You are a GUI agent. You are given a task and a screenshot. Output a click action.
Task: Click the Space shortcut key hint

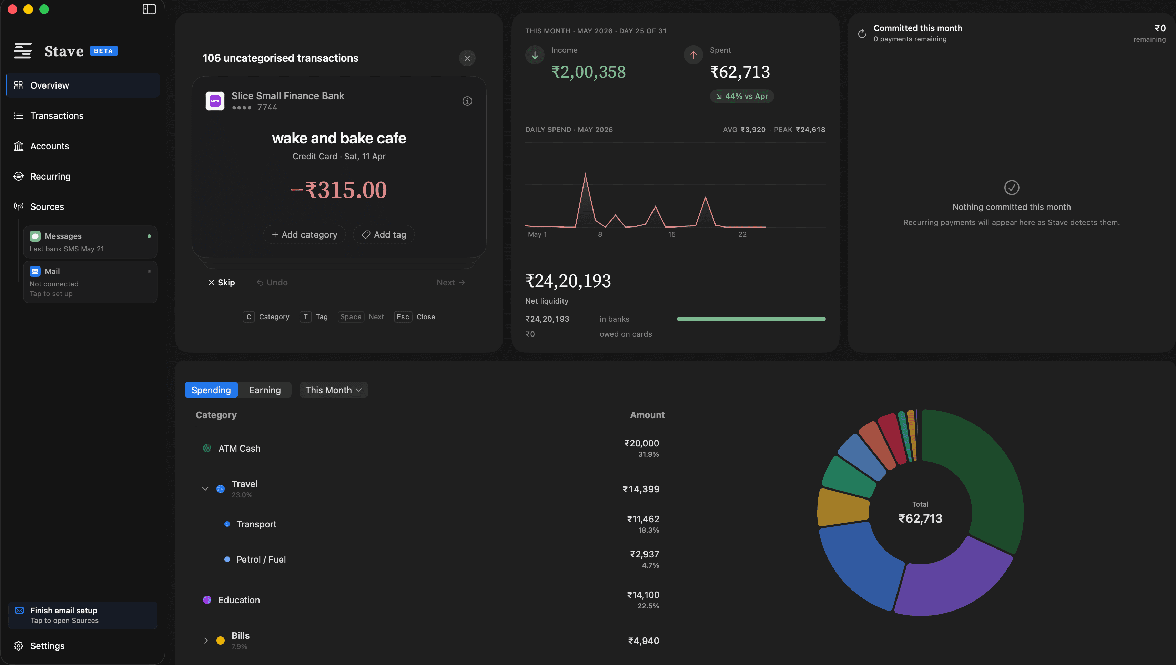click(x=351, y=316)
